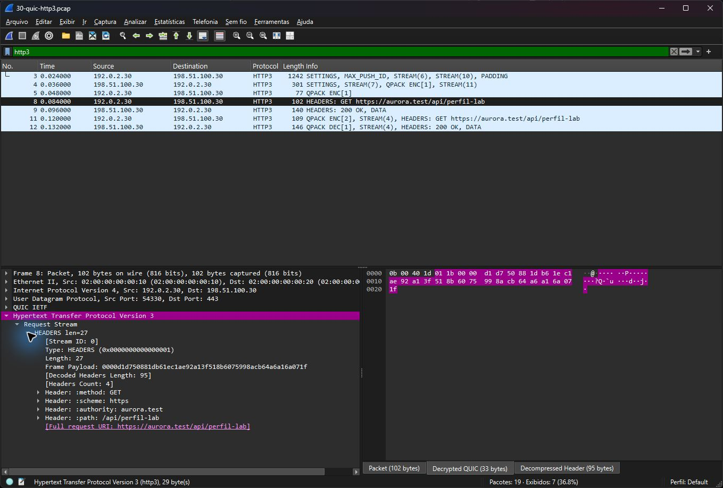This screenshot has height=488, width=723.
Task: Open the display filter history dropdown
Action: [x=698, y=52]
